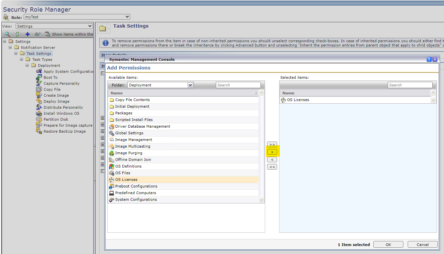The height and width of the screenshot is (254, 444).
Task: Open the Folder dropdown showing Deployment
Action: coord(160,85)
